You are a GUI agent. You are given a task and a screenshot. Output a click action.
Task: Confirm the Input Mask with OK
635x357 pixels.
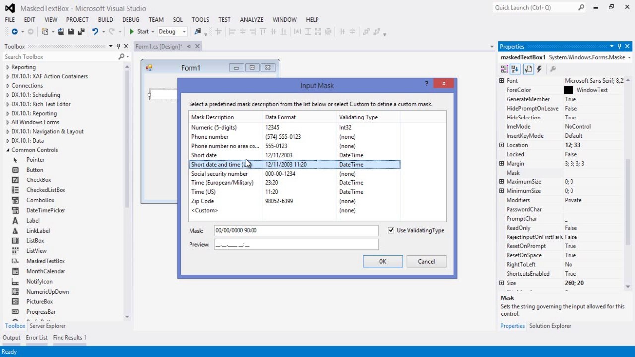click(382, 261)
